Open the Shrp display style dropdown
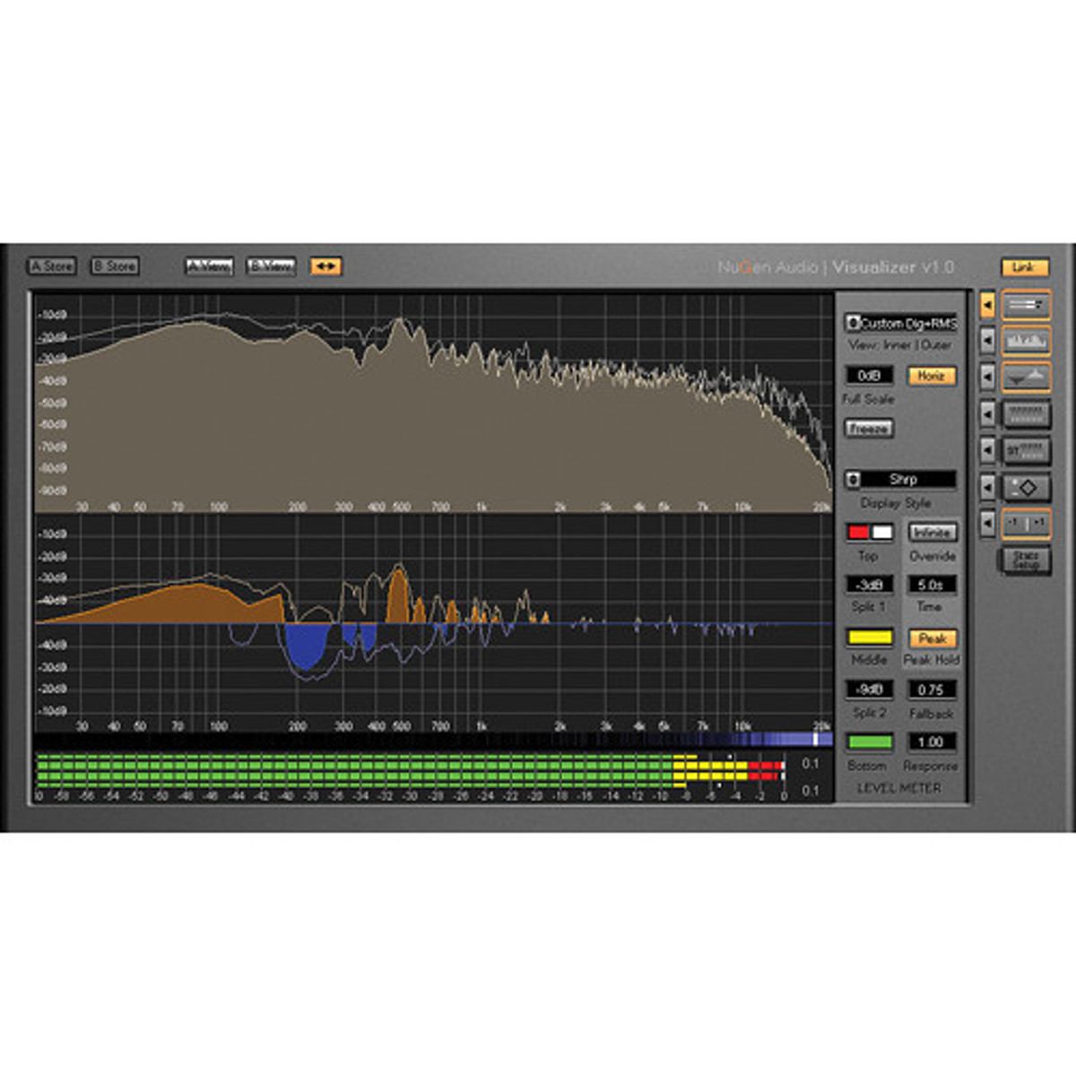The width and height of the screenshot is (1076, 1076). 900,480
